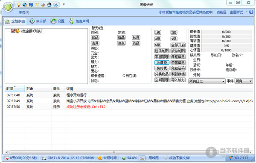Click the 全部开启 button

178,45
